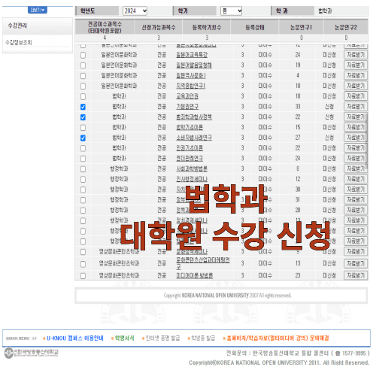
Task: Open the 학기 봄 semester dropdown
Action: pos(231,11)
